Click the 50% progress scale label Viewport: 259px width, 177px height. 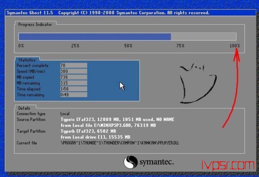pos(128,46)
